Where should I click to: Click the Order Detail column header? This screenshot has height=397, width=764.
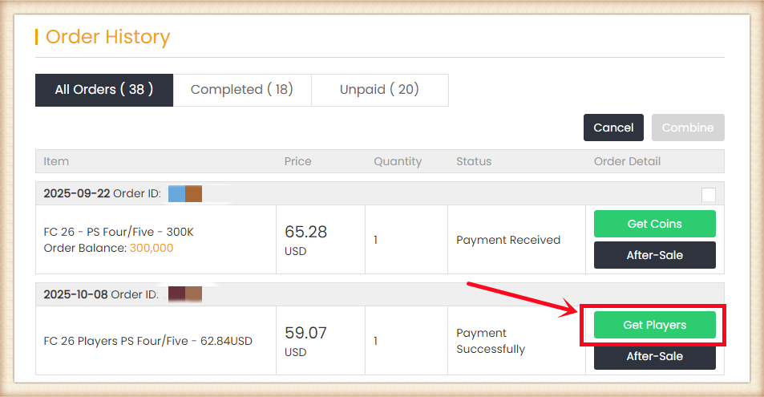(x=627, y=161)
